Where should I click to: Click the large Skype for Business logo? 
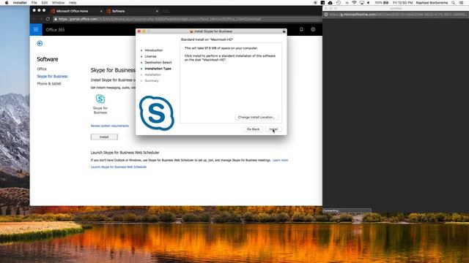(157, 113)
